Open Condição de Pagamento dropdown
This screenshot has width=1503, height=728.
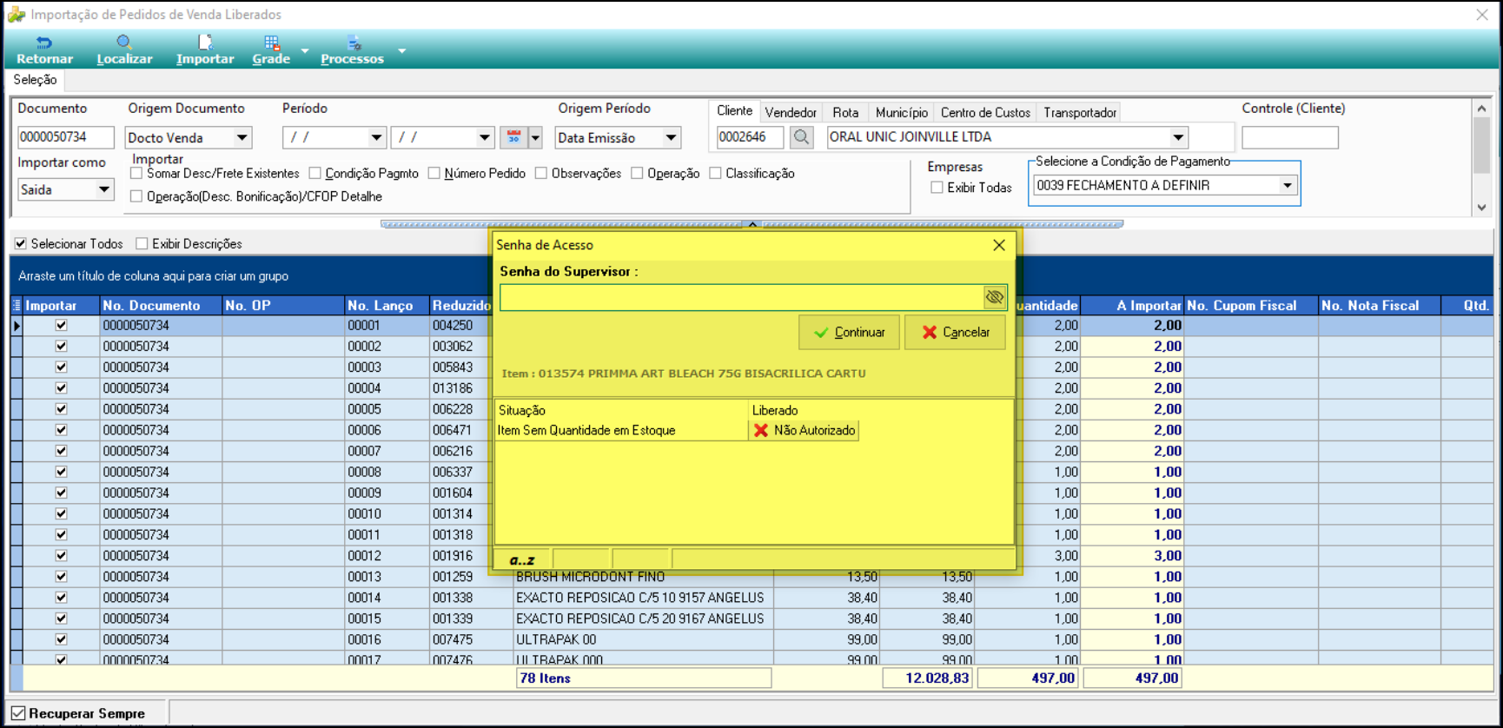coord(1288,185)
